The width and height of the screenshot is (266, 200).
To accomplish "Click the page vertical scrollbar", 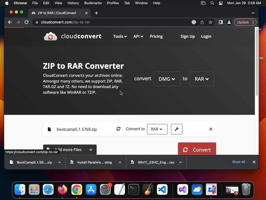I will click(x=257, y=62).
